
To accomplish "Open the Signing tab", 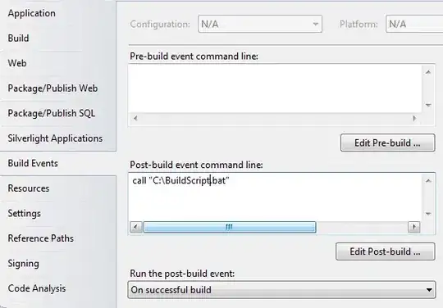I will (24, 264).
